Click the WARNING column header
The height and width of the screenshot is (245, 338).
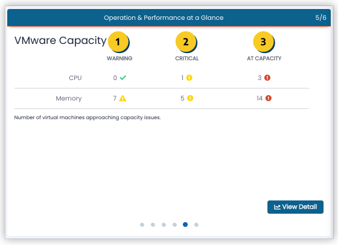point(120,58)
